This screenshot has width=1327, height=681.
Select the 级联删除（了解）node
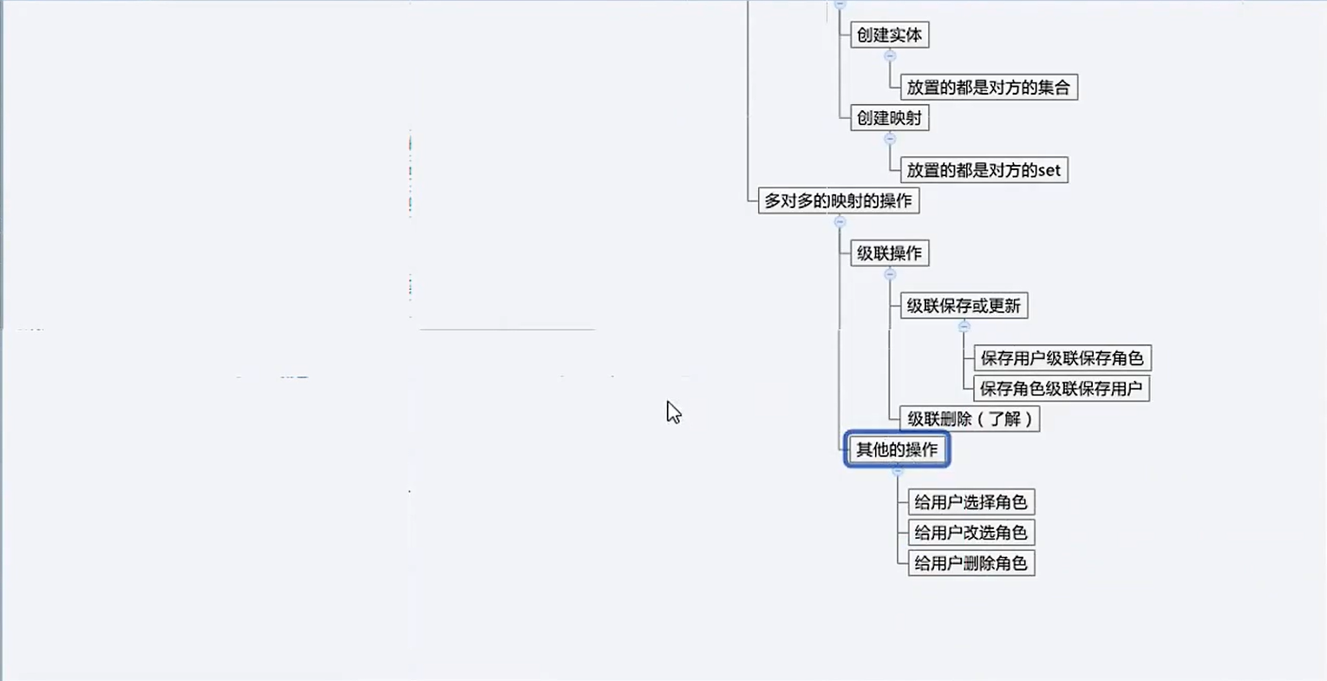[x=970, y=418]
